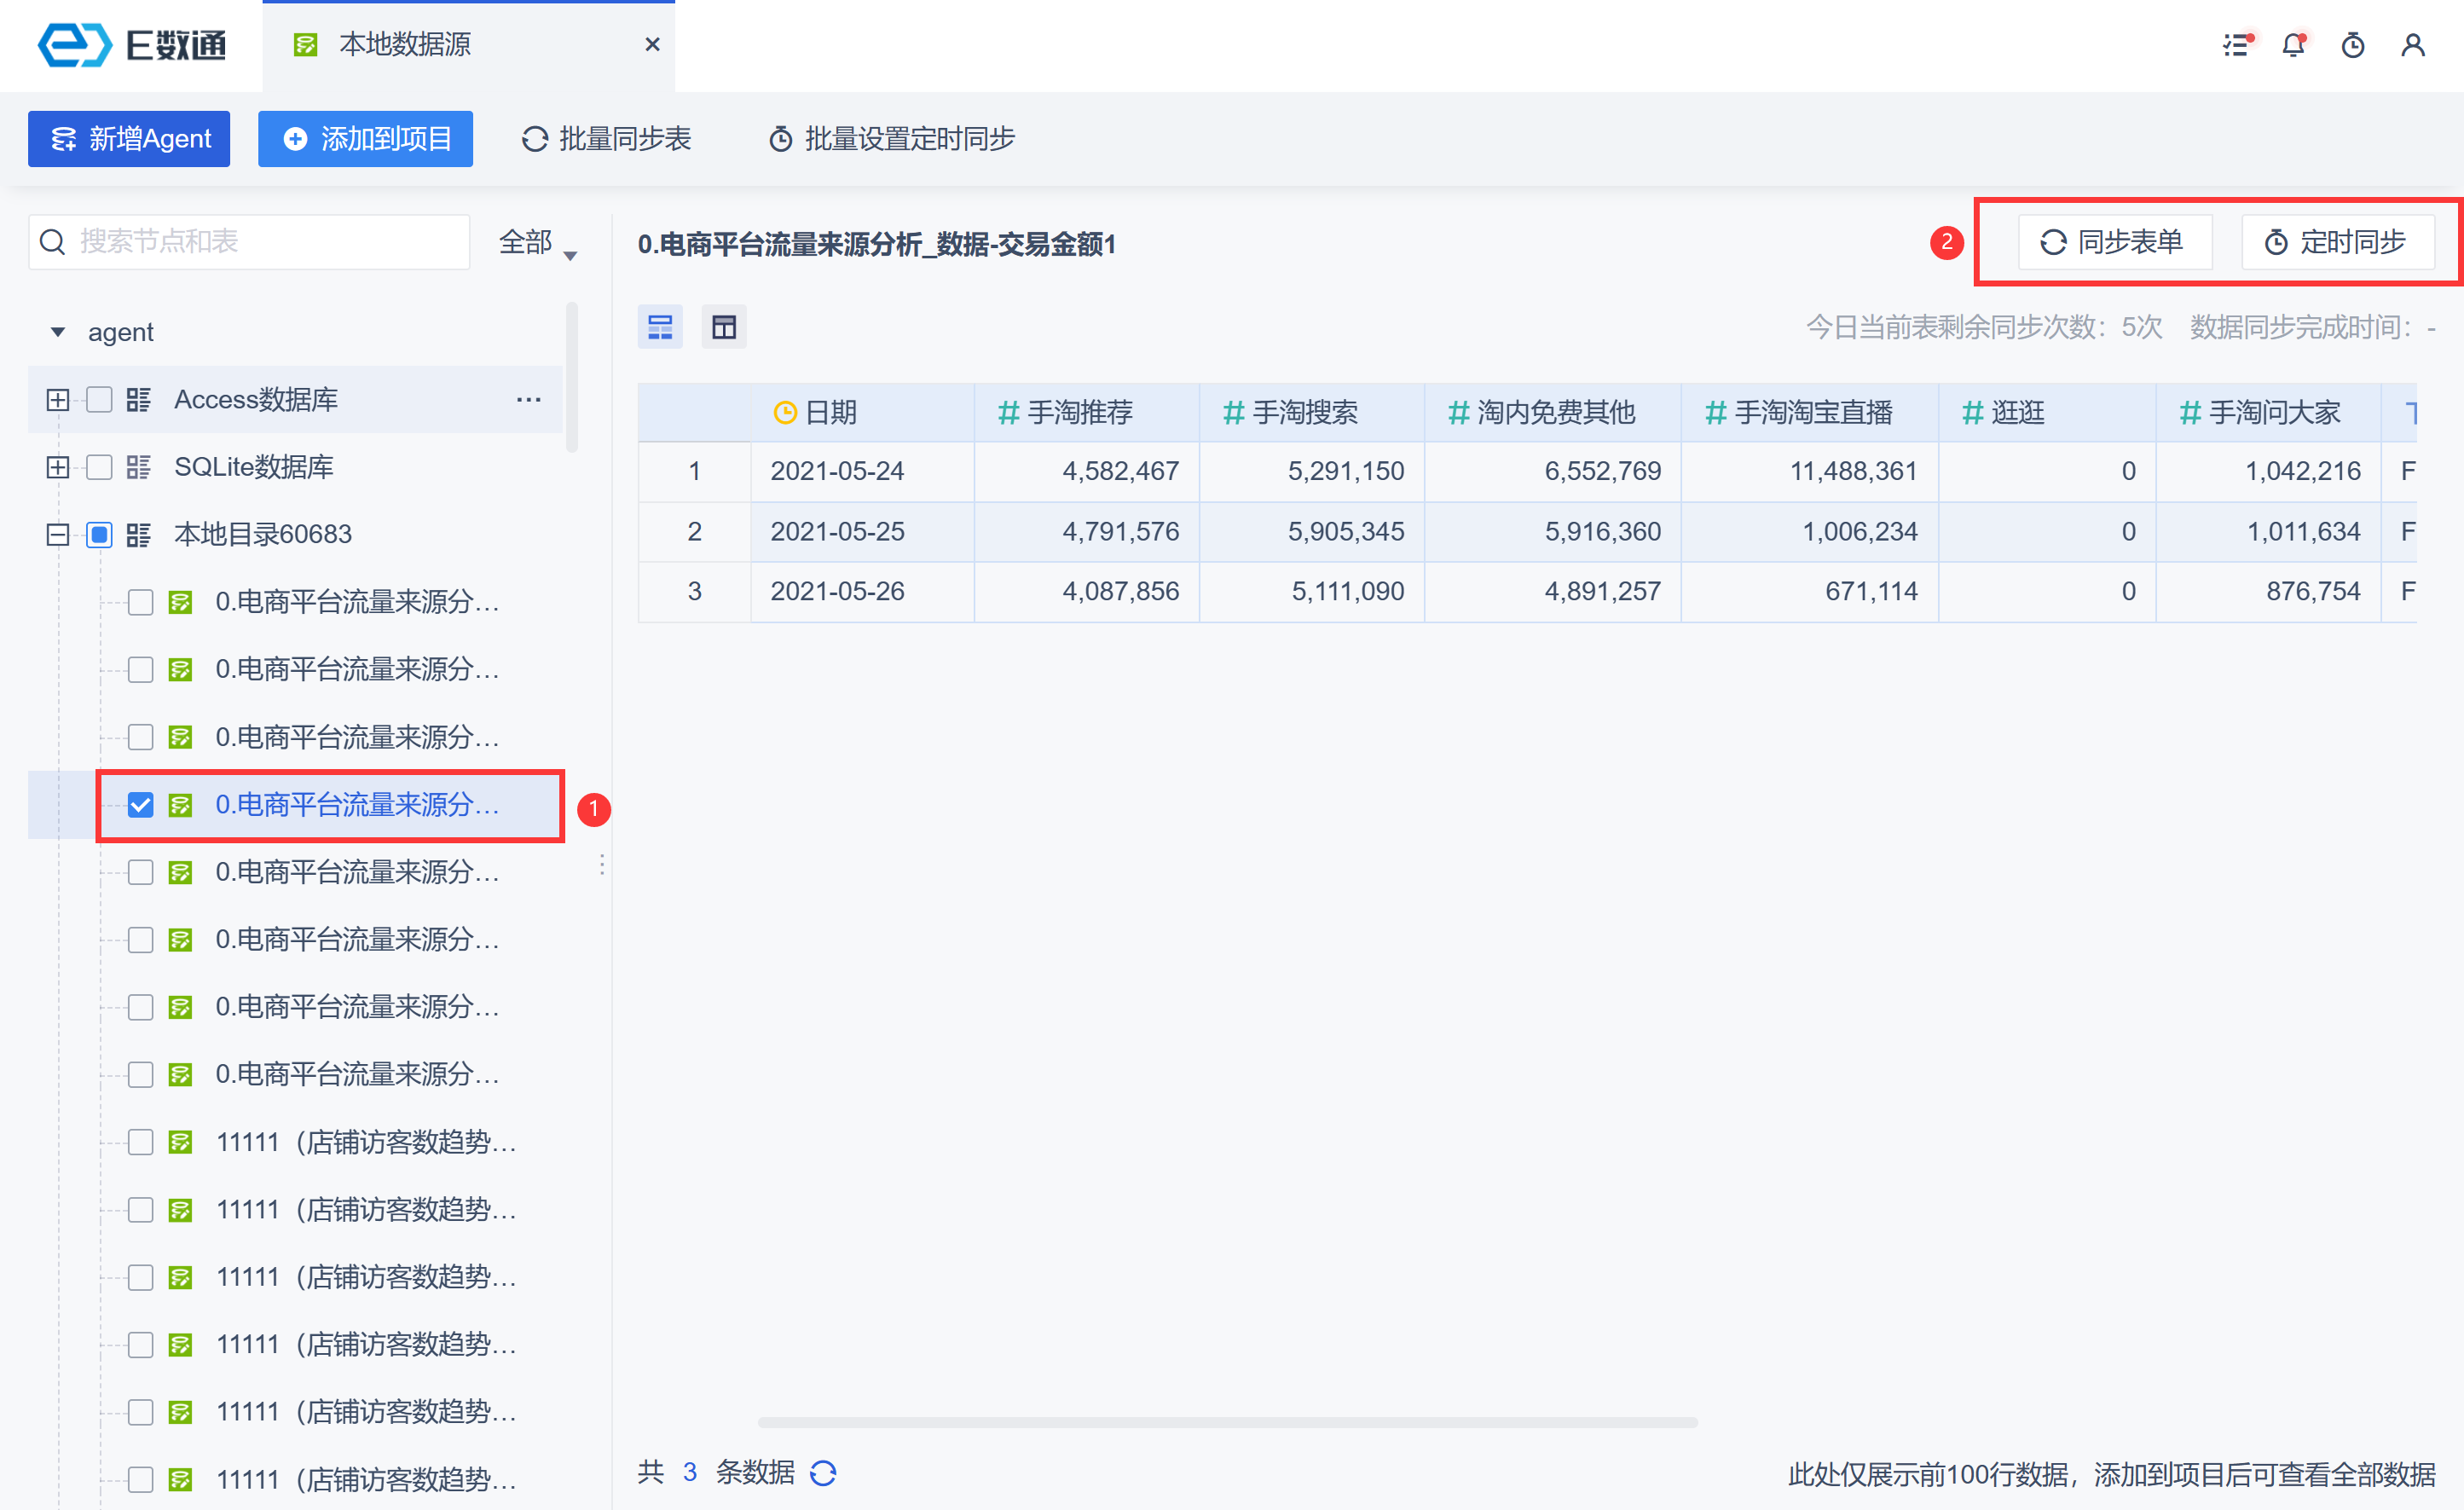Click the horizontal scrollbar under table
2464x1510 pixels.
coord(1227,1422)
